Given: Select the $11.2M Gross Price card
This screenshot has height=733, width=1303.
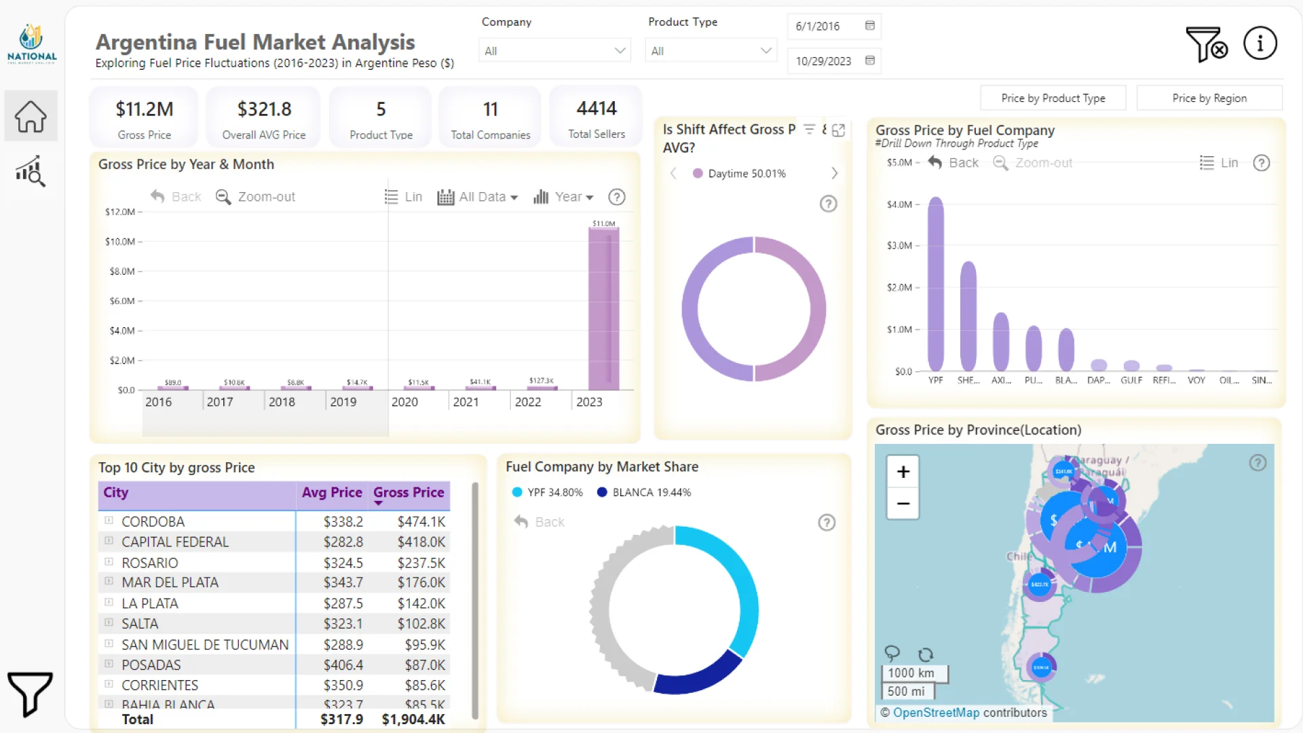Looking at the screenshot, I should point(144,117).
